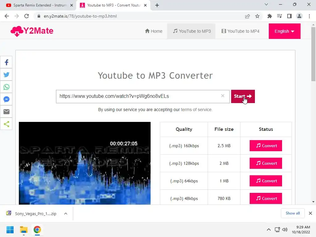This screenshot has width=316, height=237.
Task: Click Show all downloads
Action: coord(293,213)
